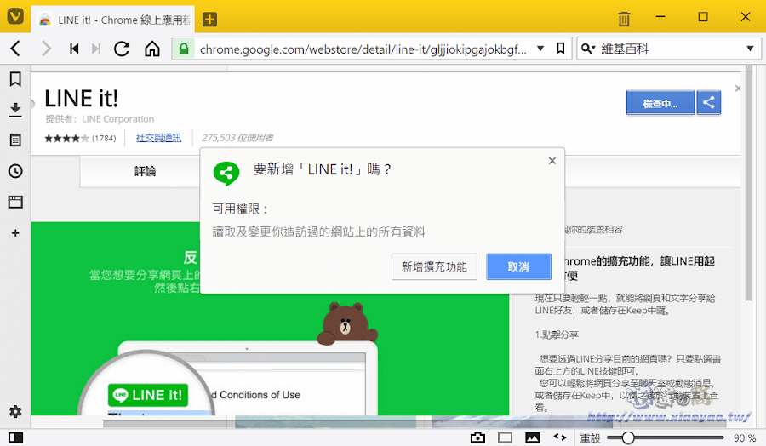766x446 pixels.
Task: Open the History panel in the sidebar
Action: 15,171
